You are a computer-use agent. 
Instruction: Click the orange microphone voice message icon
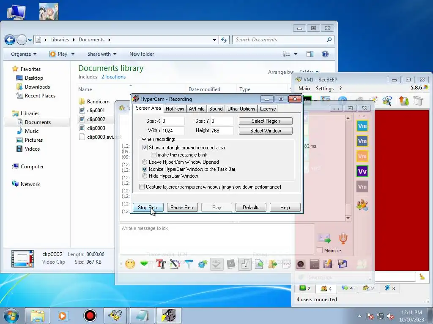(343, 238)
